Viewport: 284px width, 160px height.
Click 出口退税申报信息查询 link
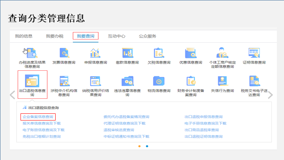click(204, 117)
